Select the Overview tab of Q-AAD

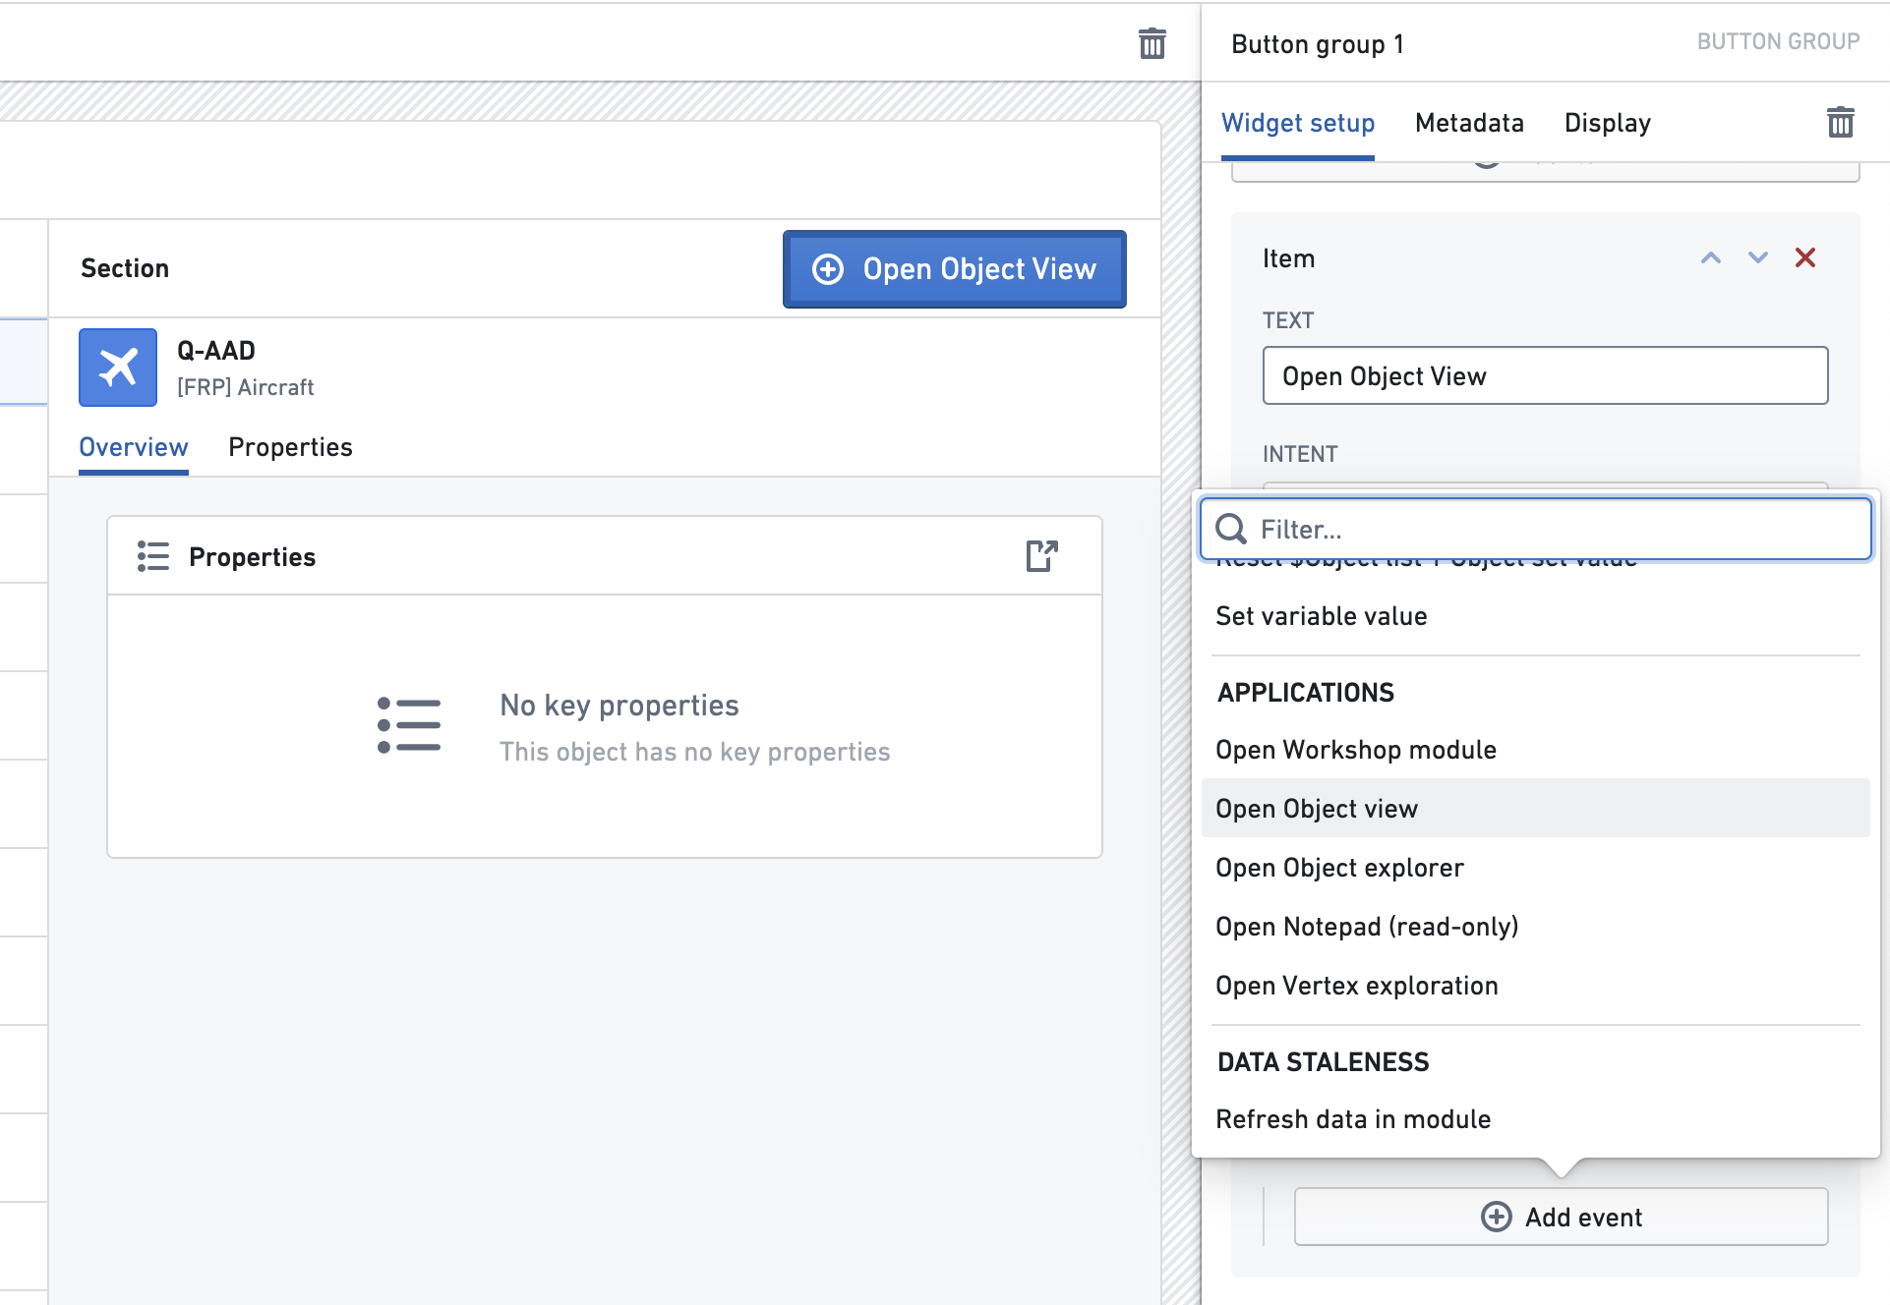coord(134,447)
